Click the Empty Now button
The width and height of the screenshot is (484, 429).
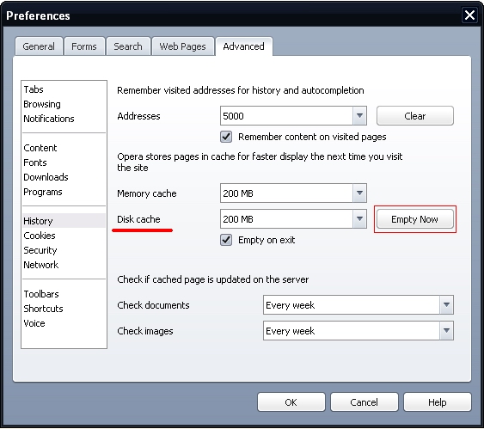(415, 219)
